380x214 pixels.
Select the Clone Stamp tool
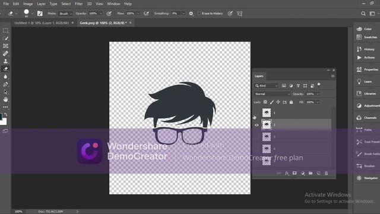click(x=5, y=61)
